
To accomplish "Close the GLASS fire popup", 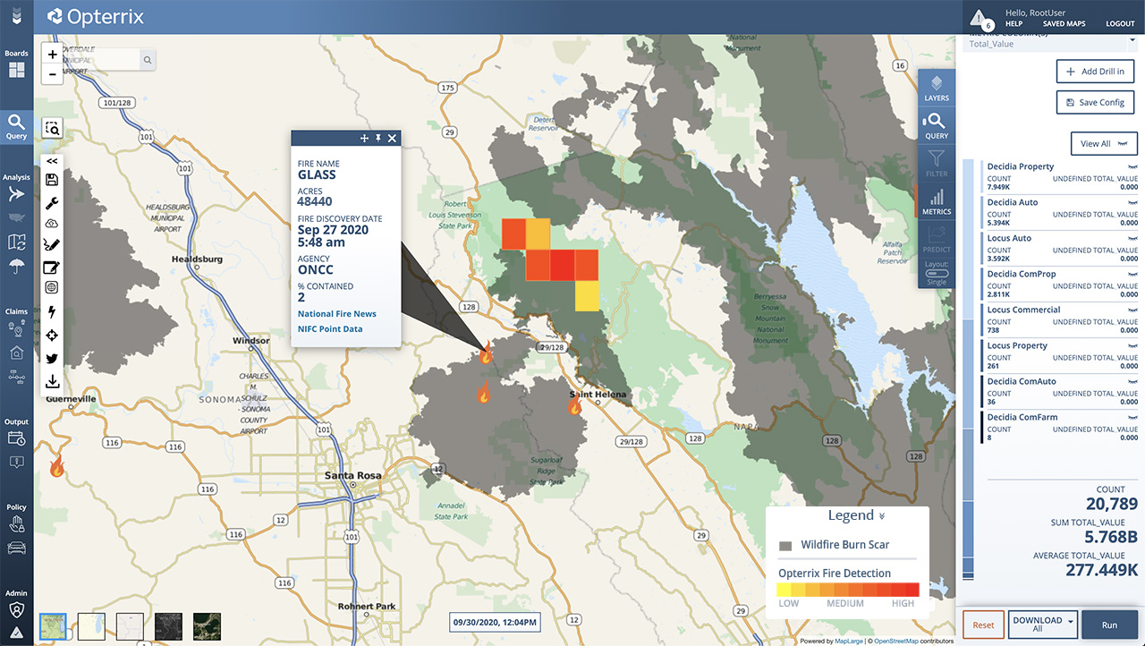I will click(392, 138).
